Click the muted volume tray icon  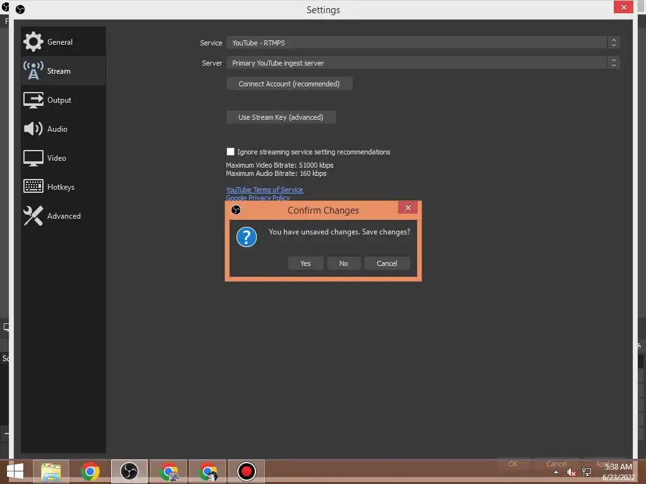(571, 472)
